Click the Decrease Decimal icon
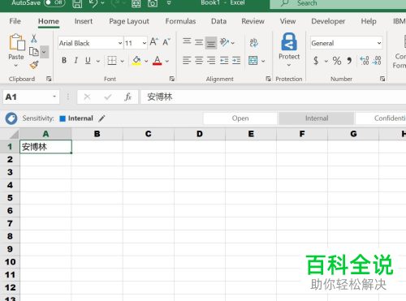This screenshot has width=406, height=301. [x=377, y=61]
